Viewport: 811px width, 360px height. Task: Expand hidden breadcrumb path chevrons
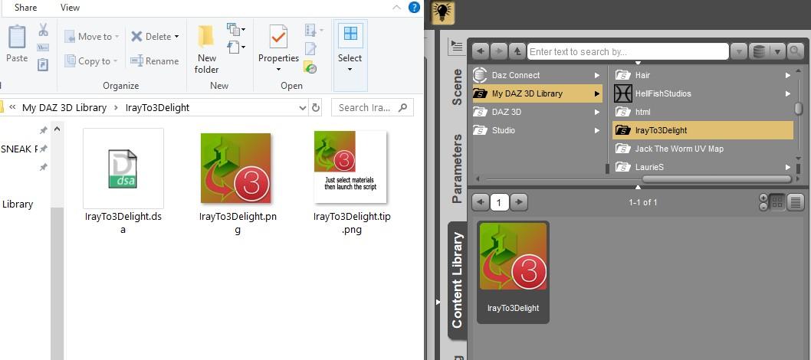(x=12, y=107)
